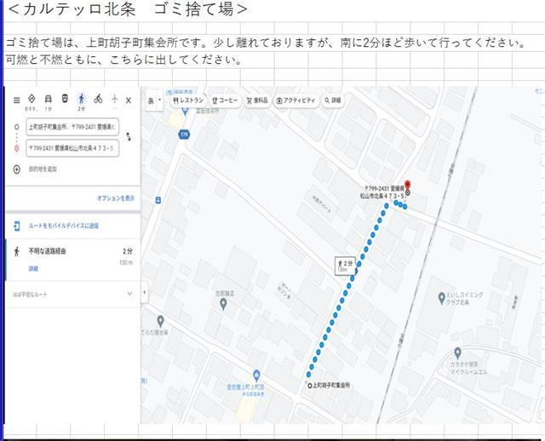Click the add destination plus icon
Screen dimensions: 545x441
pos(16,169)
